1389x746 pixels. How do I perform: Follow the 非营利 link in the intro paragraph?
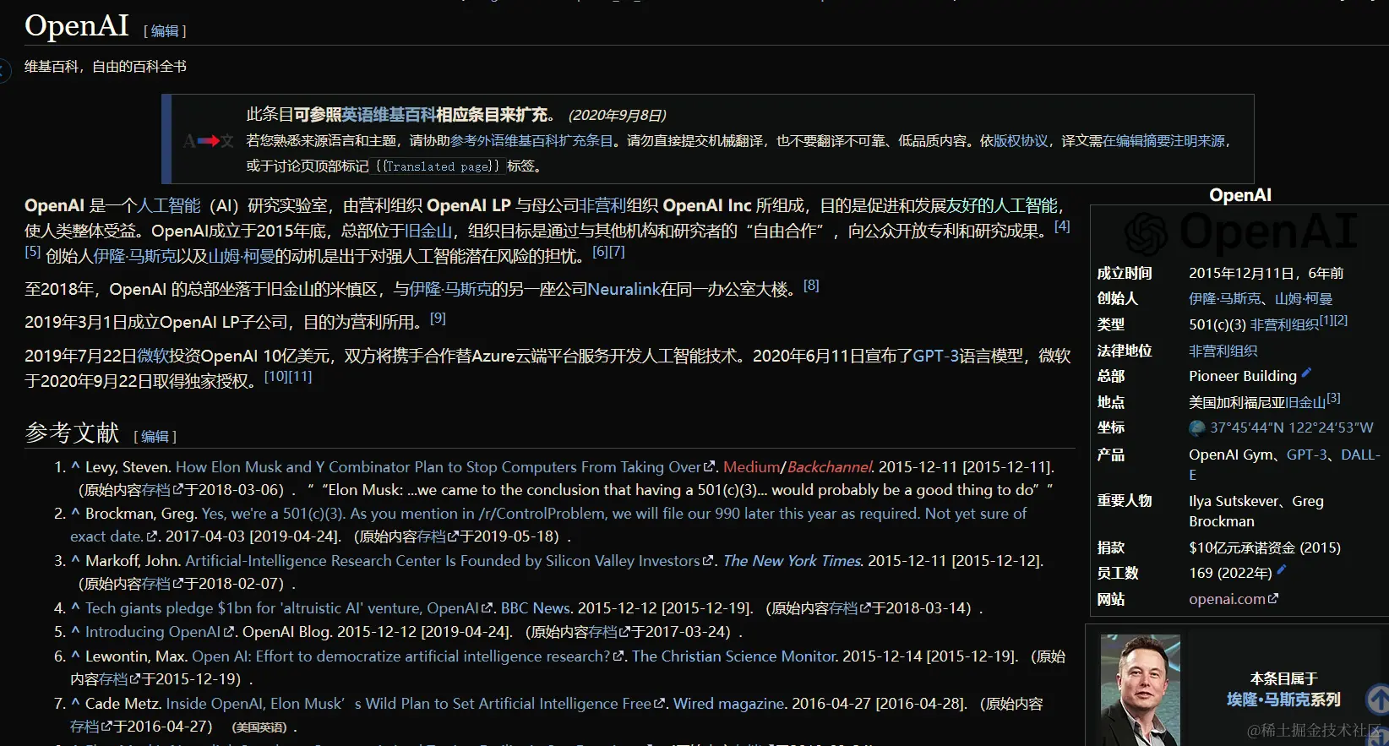[x=602, y=205]
